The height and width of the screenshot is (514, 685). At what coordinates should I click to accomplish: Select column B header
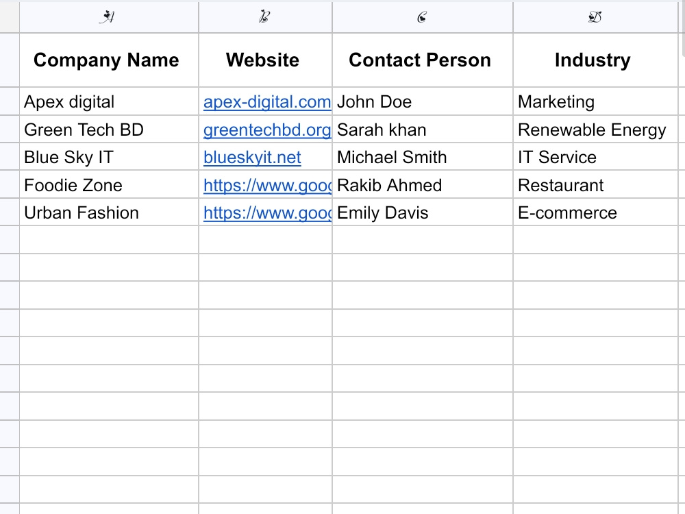[265, 17]
